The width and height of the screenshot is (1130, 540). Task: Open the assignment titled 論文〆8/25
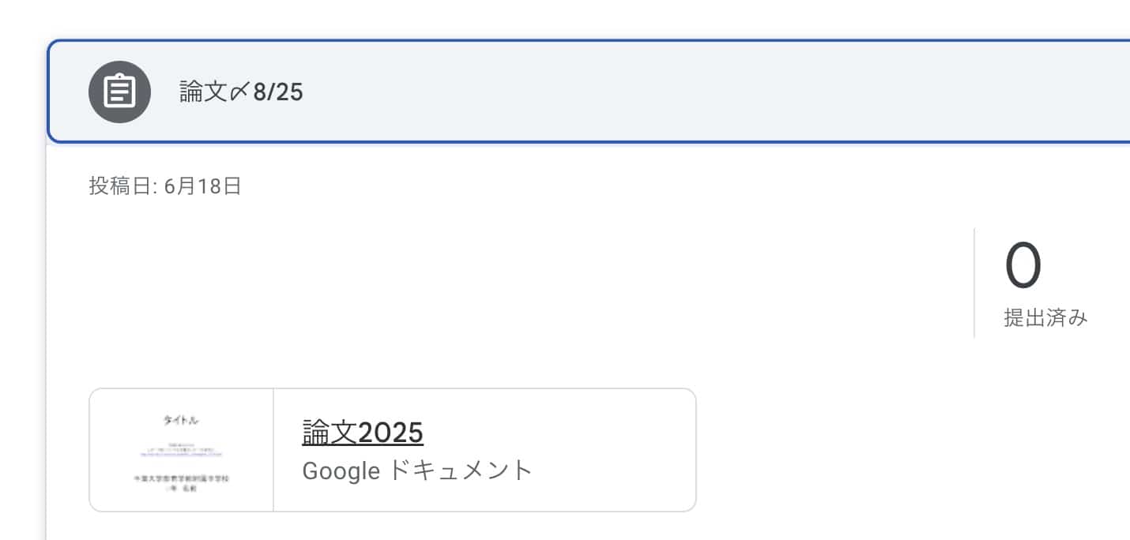coord(241,92)
